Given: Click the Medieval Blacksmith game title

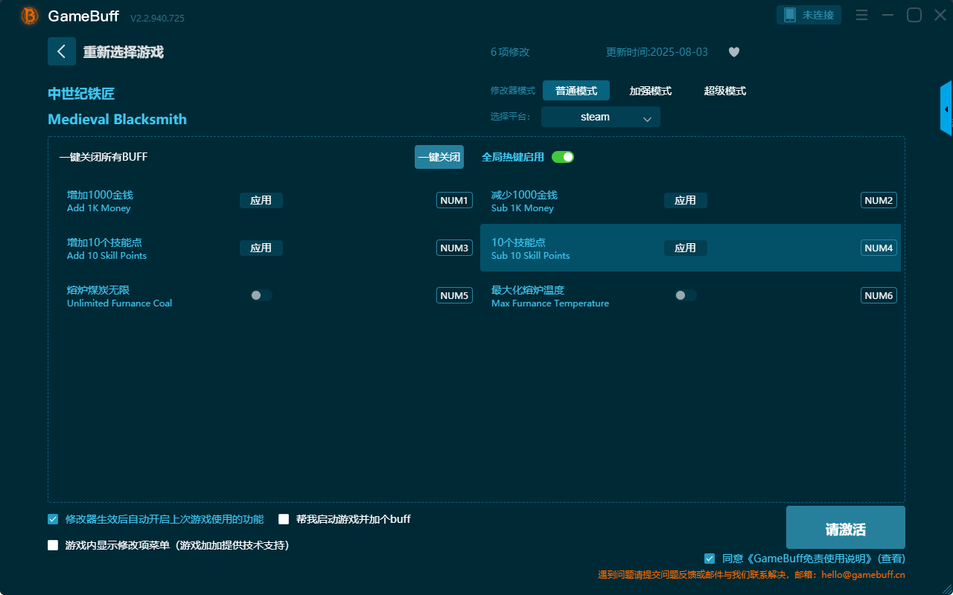Looking at the screenshot, I should coord(118,119).
